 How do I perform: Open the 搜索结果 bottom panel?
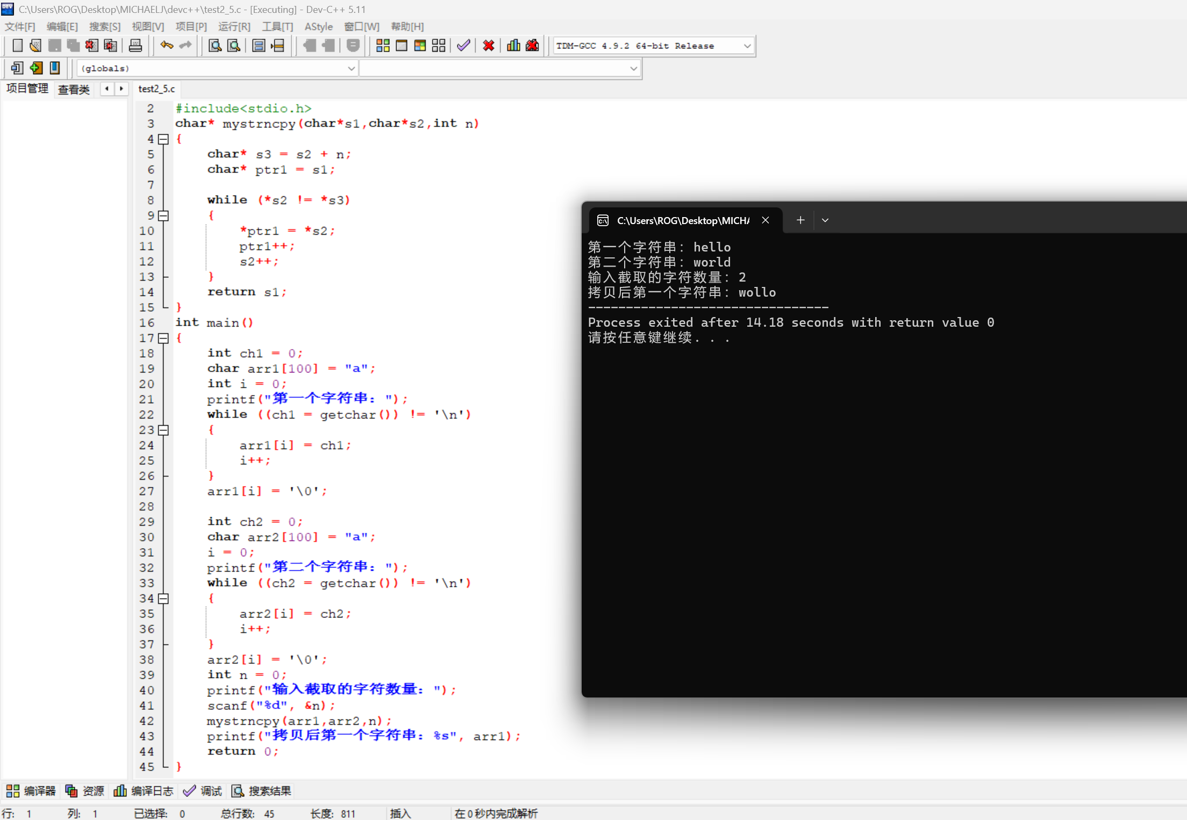[x=261, y=791]
